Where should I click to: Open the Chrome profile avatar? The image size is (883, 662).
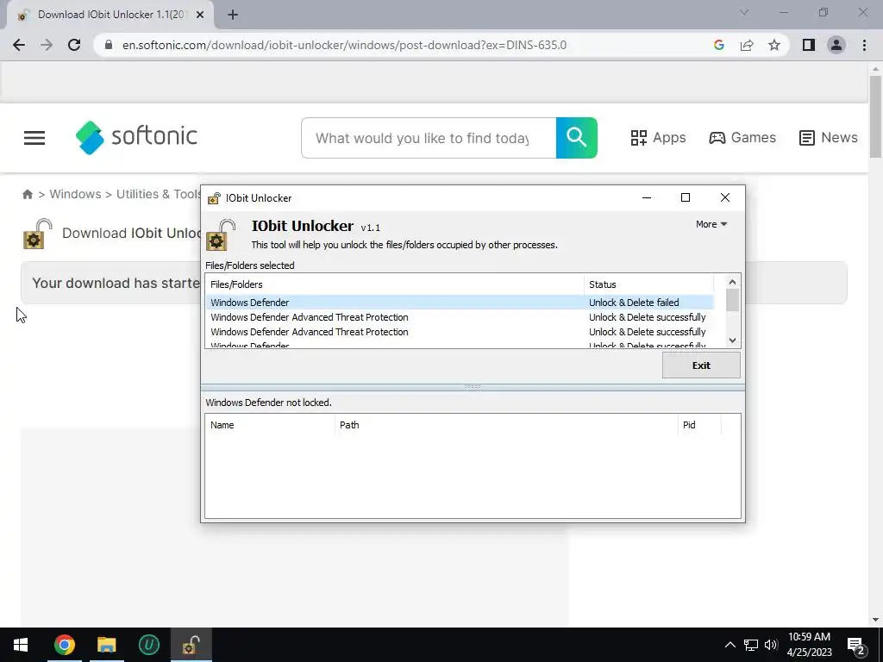[836, 45]
